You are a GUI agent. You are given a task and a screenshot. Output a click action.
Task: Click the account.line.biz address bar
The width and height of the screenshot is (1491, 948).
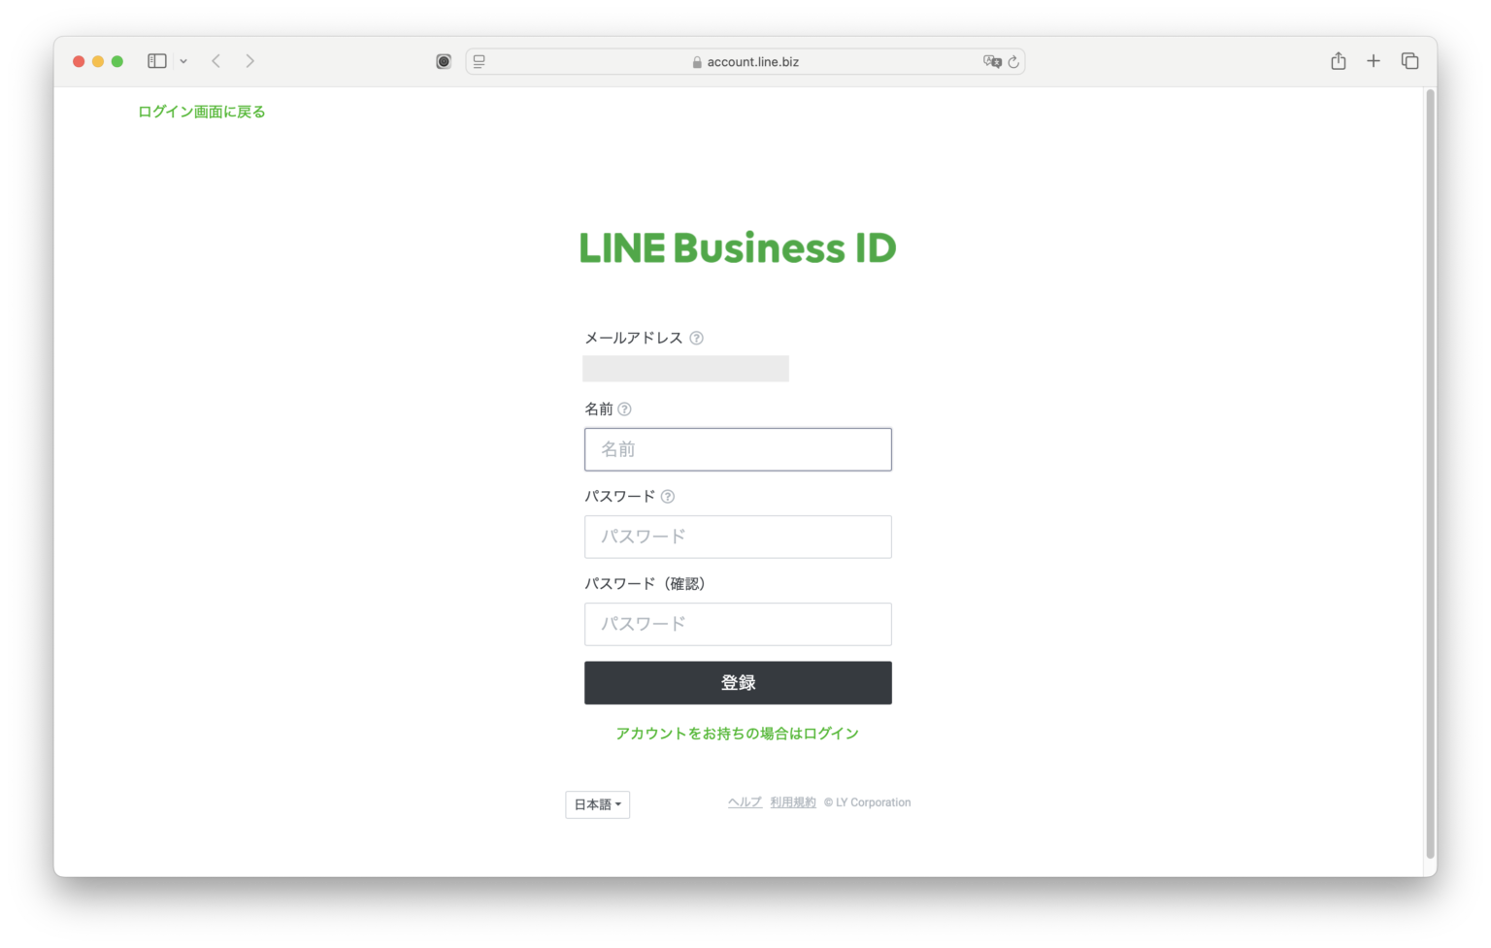tap(745, 61)
